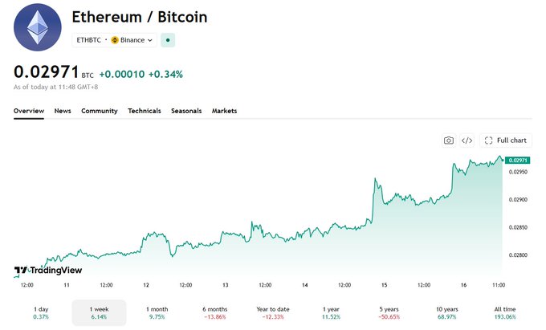This screenshot has height=330, width=546.
Task: Click the Ethereum logo icon
Action: [38, 27]
